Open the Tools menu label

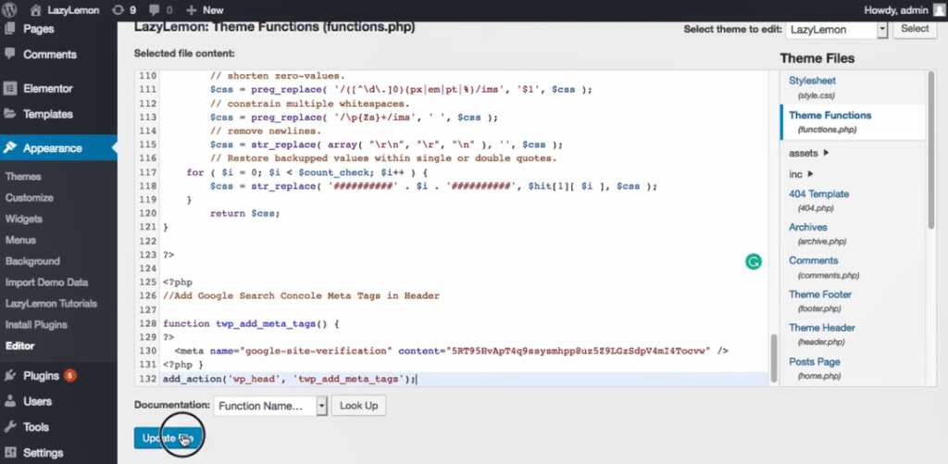[x=36, y=427]
